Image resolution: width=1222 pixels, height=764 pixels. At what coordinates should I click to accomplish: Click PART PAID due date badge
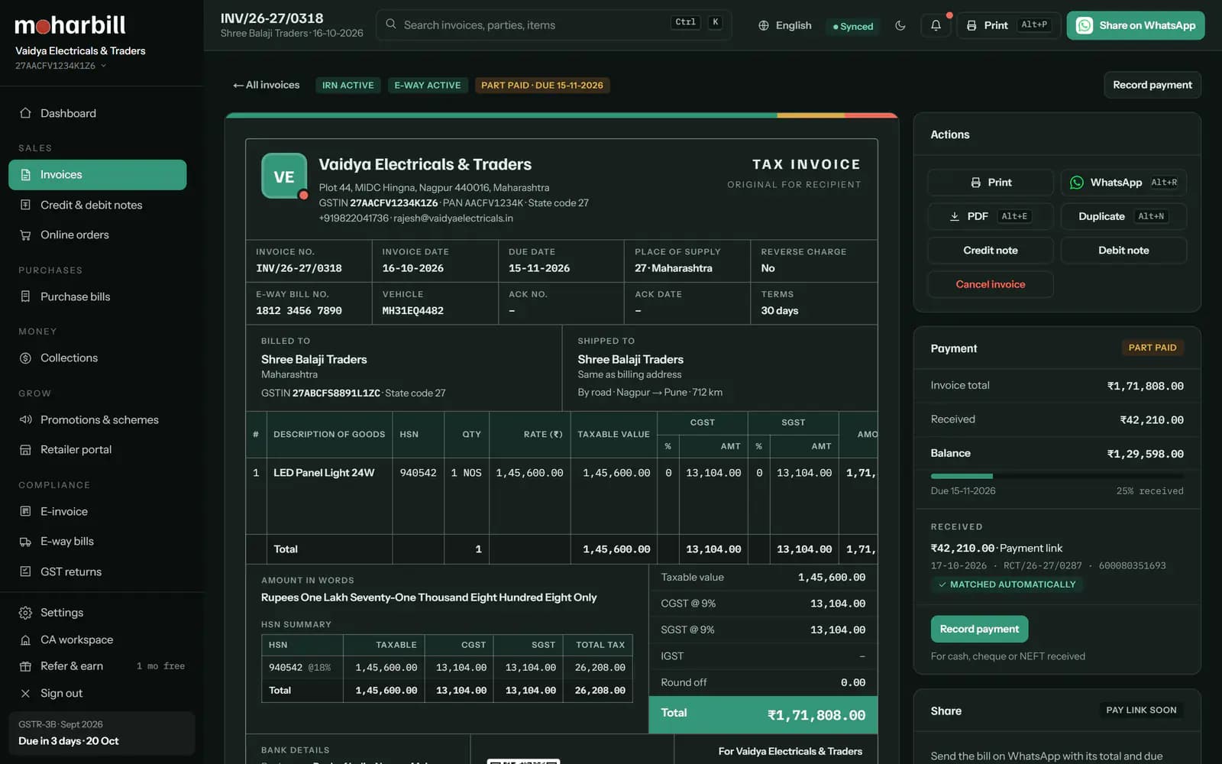point(541,85)
